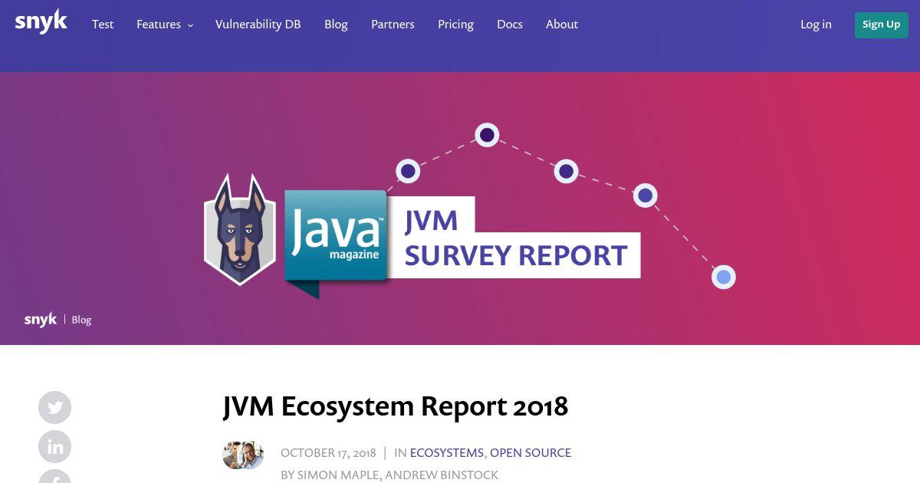This screenshot has width=920, height=483.
Task: Select the JVM Ecosystem Report 2018 heading
Action: [x=396, y=406]
